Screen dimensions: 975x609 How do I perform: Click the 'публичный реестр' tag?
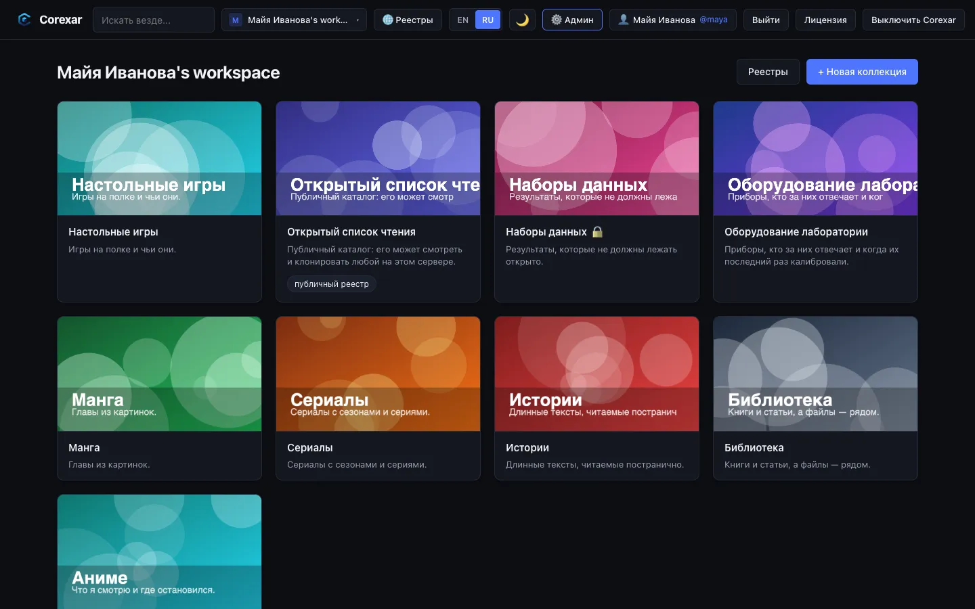coord(332,284)
